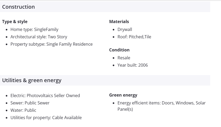
Task: Click the bullet before Drywall
Action: pos(113,30)
